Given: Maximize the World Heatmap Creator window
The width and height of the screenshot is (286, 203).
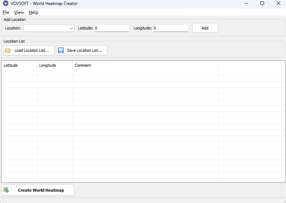Looking at the screenshot, I should (x=262, y=3).
